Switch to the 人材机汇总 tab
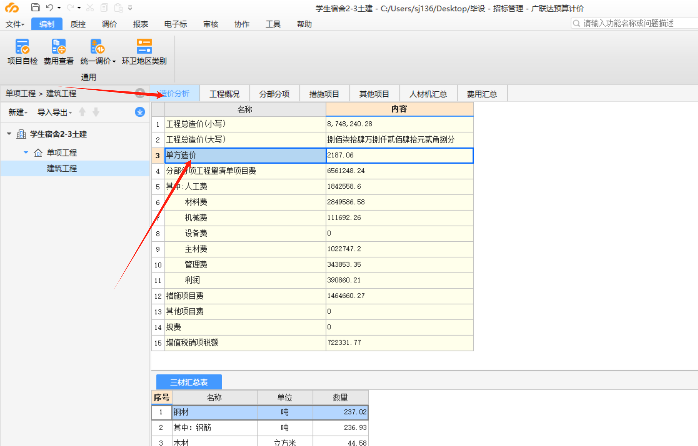698x446 pixels. pos(428,94)
